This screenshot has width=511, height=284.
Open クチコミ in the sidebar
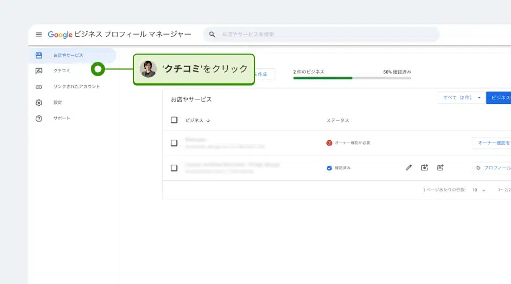[61, 71]
